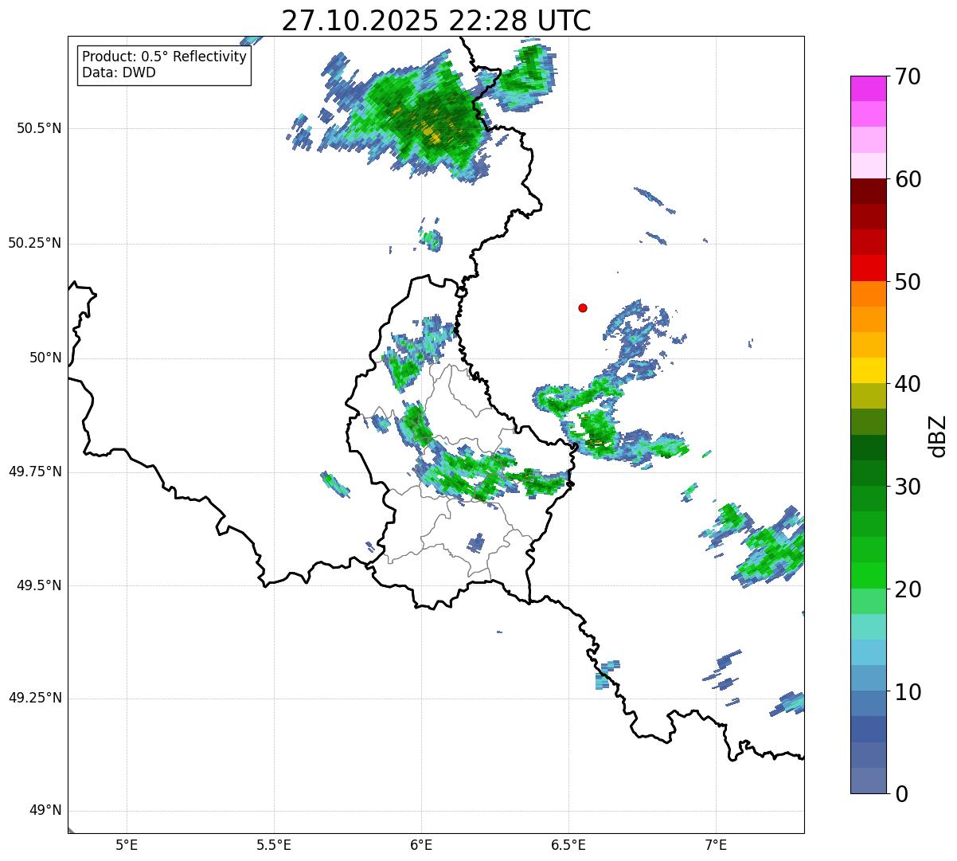Click the '5°E' longitude label

[127, 845]
